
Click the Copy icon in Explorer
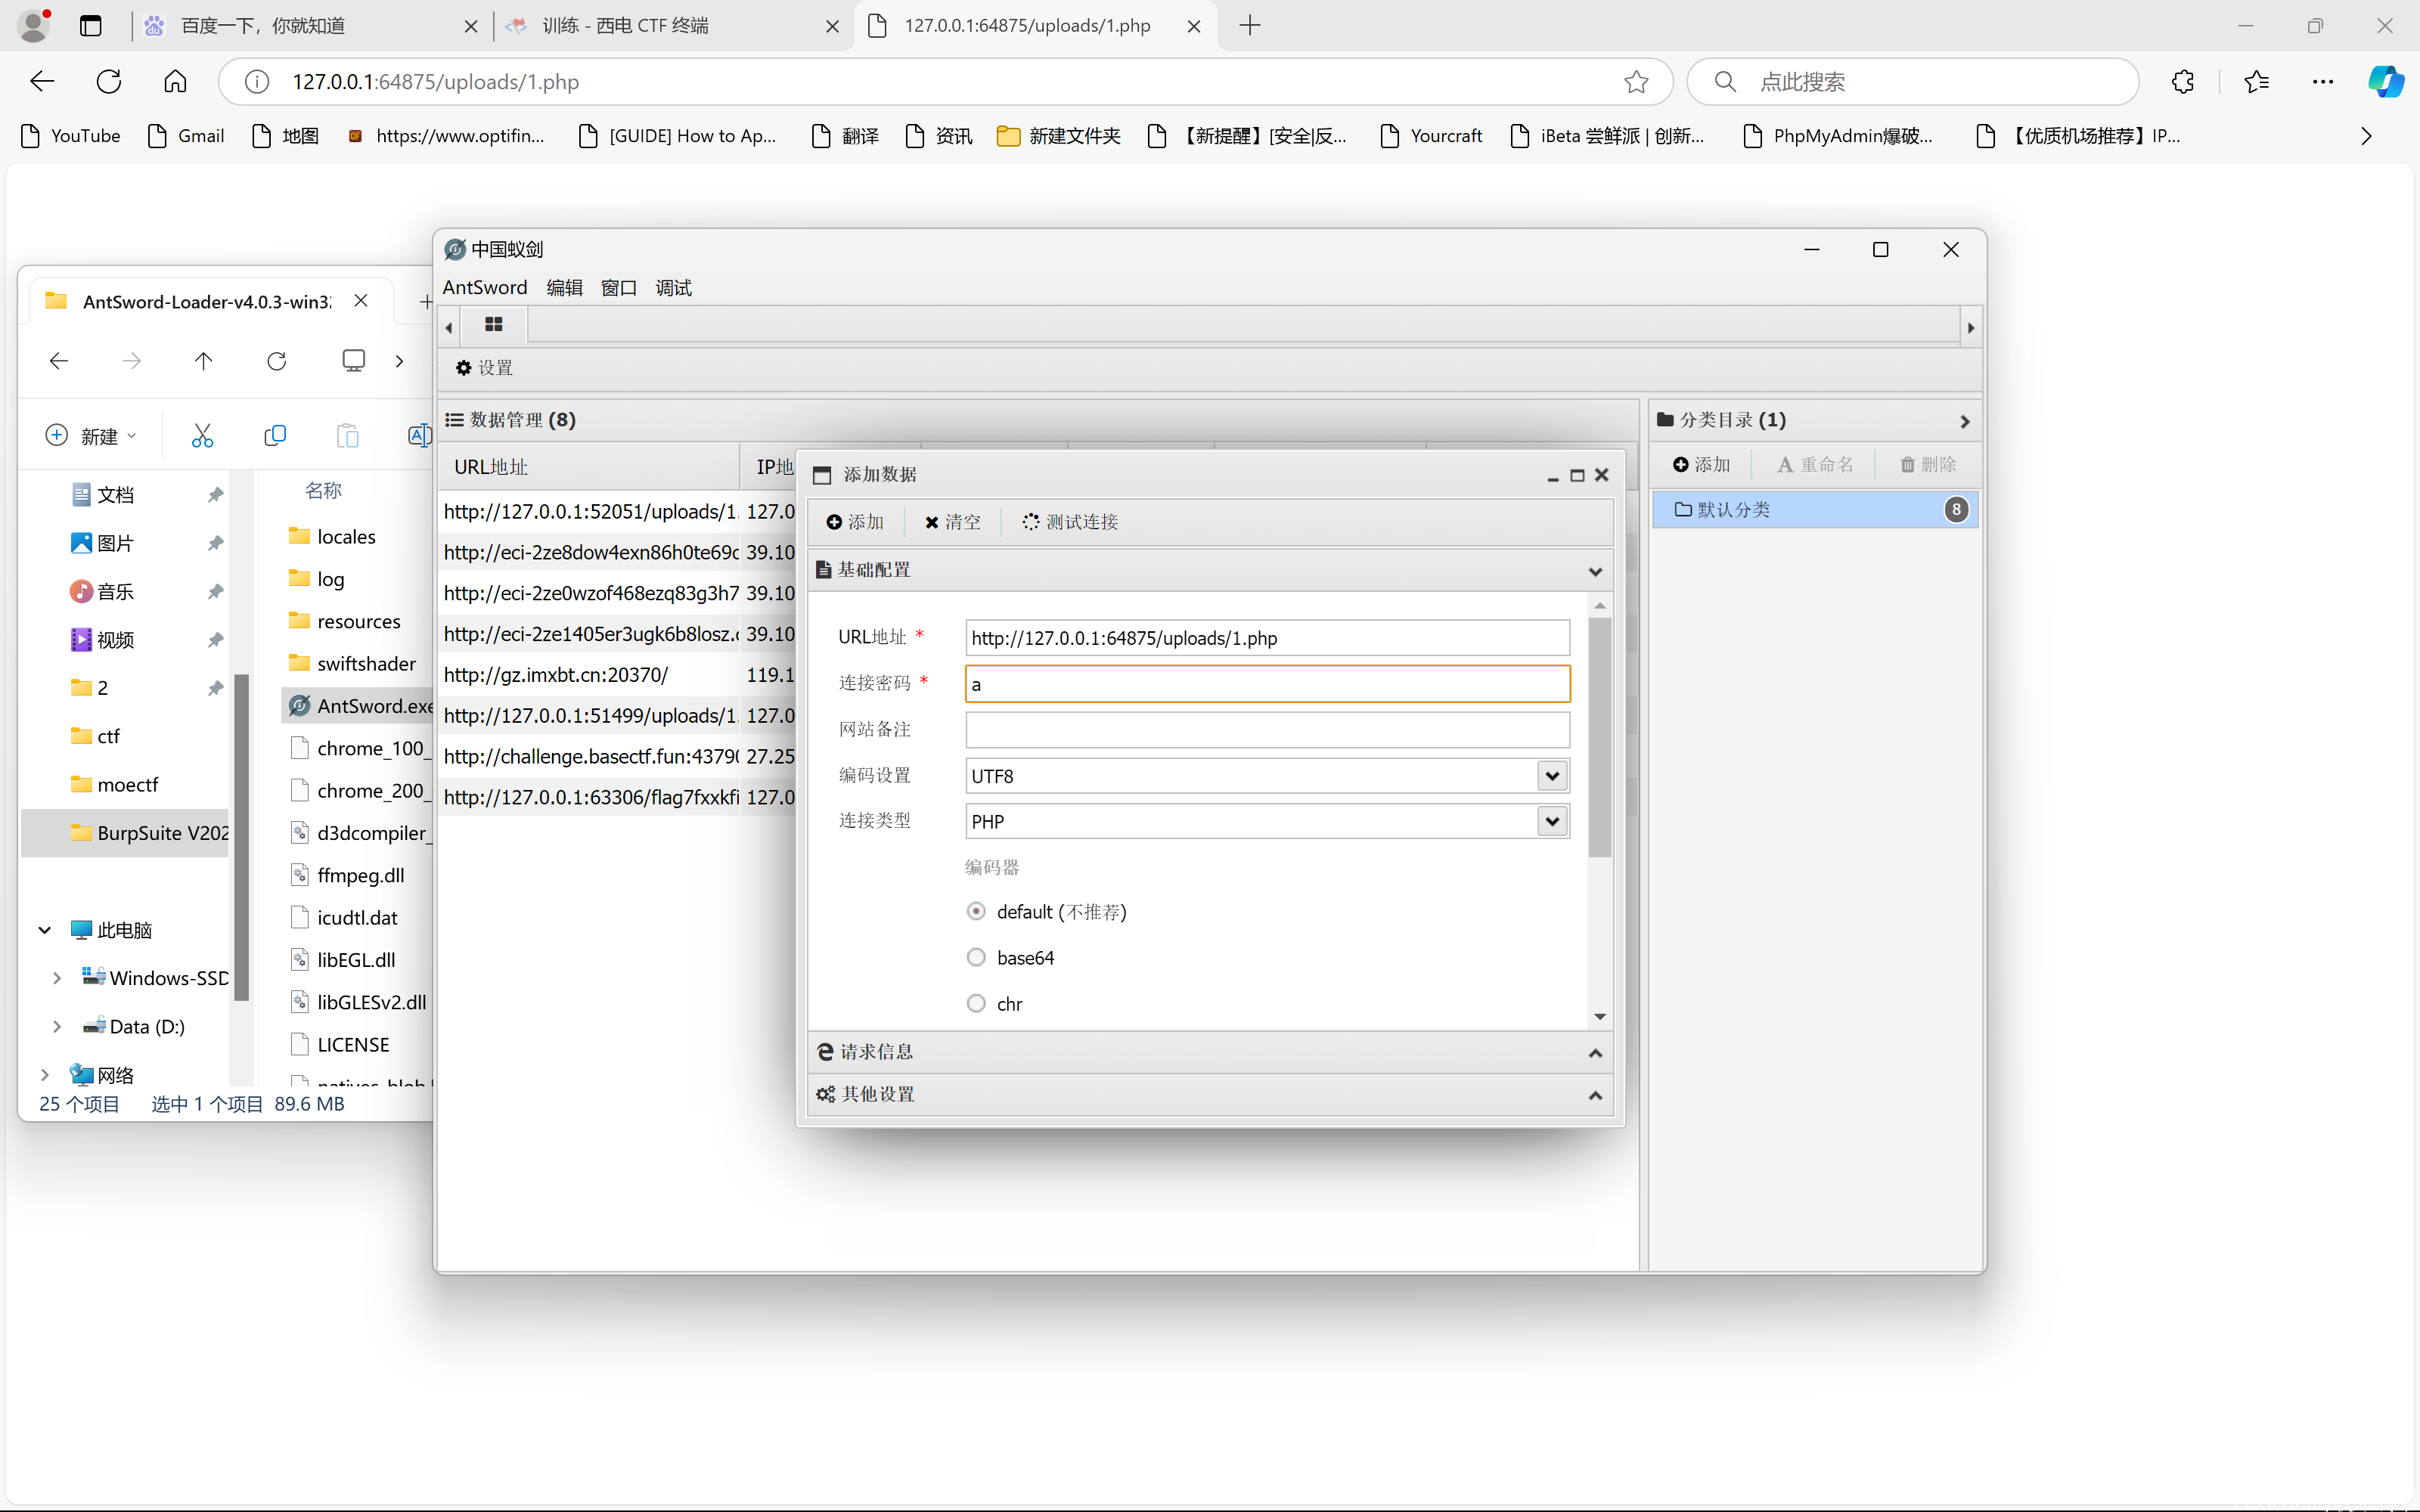(x=275, y=435)
